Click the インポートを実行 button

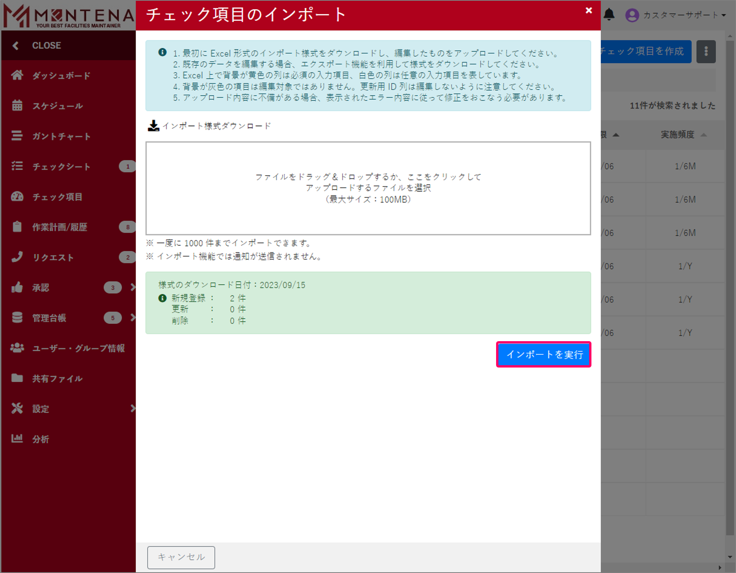tap(543, 354)
